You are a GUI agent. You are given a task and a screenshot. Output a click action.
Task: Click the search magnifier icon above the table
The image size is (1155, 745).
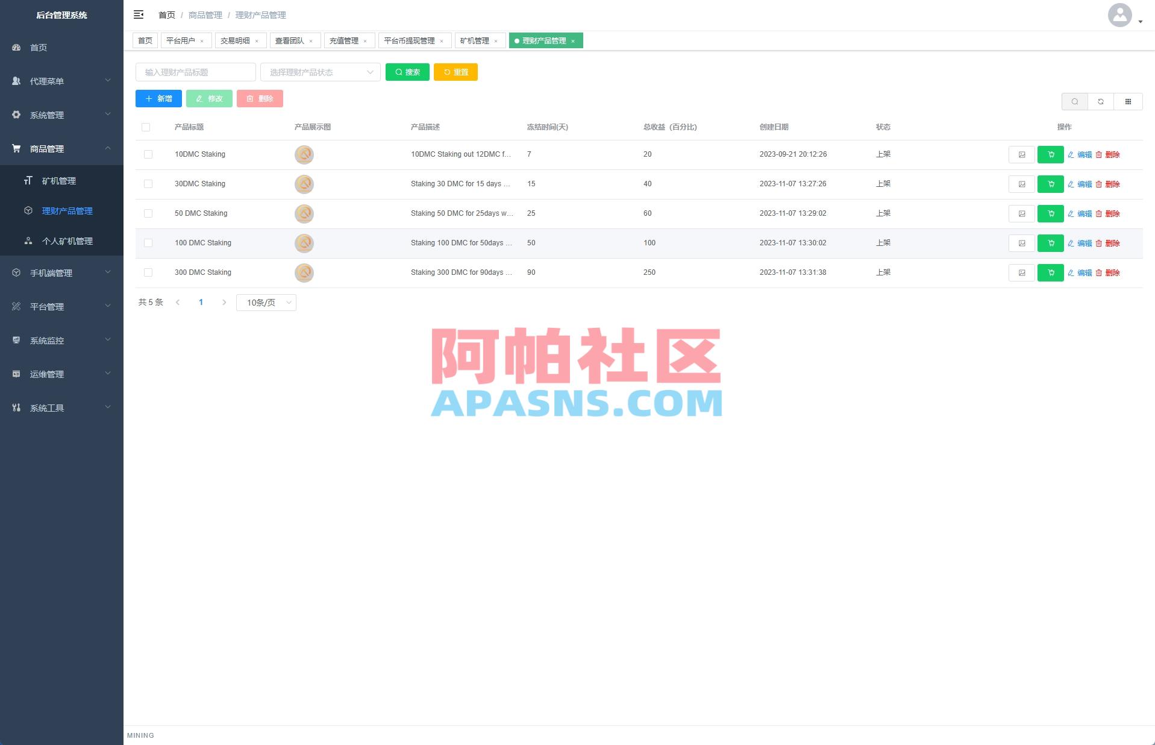pos(1075,101)
